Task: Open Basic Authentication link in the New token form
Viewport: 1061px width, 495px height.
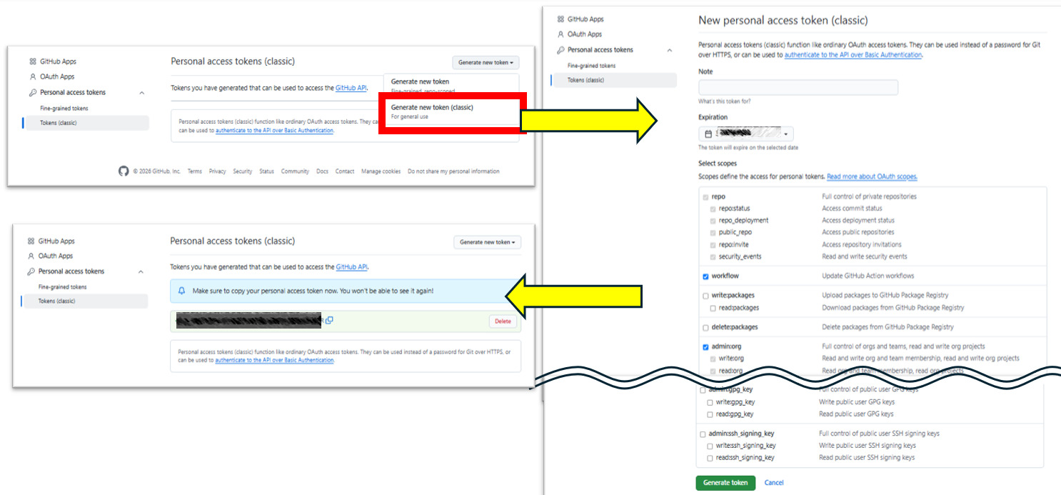Action: tap(853, 55)
